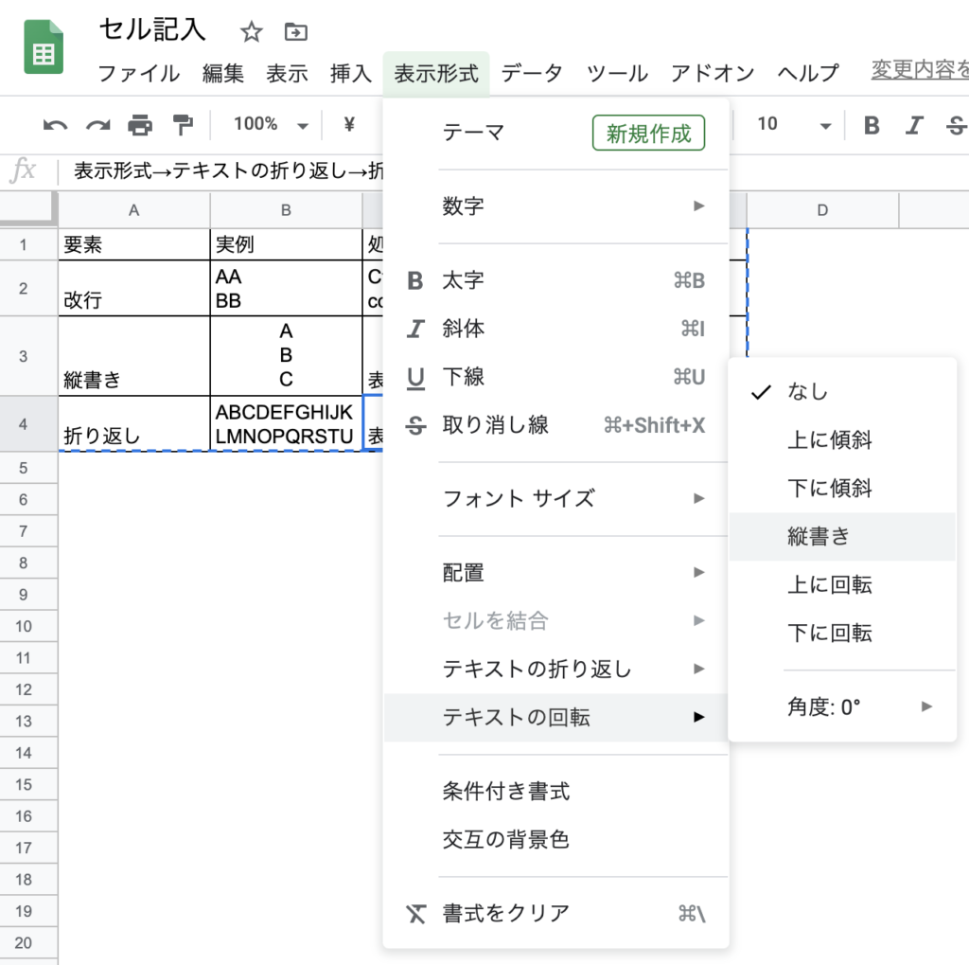The height and width of the screenshot is (965, 969).
Task: Select 下に回転 rotation option
Action: 842,633
